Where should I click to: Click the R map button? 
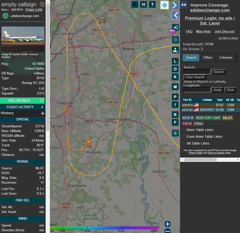pyautogui.click(x=175, y=115)
